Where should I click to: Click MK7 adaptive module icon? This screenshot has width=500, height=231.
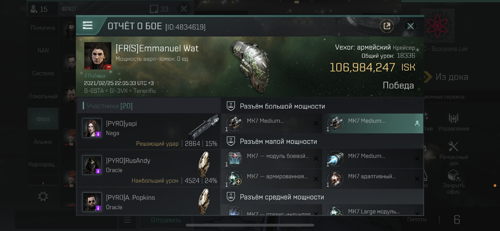click(x=335, y=179)
